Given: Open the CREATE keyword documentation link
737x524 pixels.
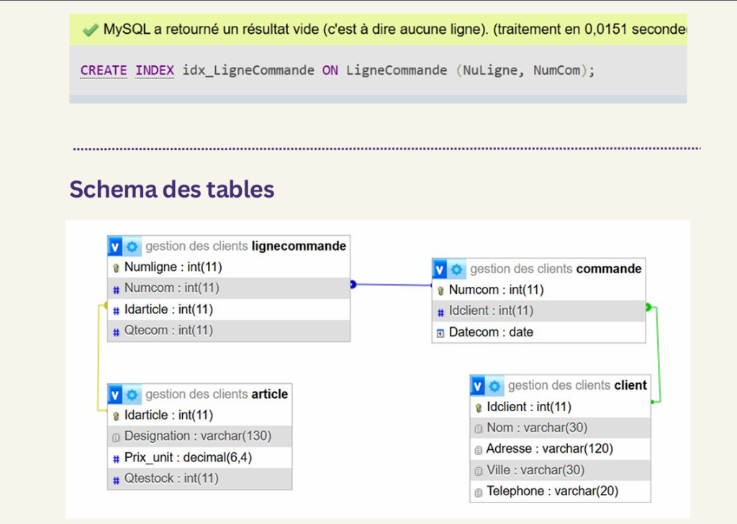Looking at the screenshot, I should (103, 70).
